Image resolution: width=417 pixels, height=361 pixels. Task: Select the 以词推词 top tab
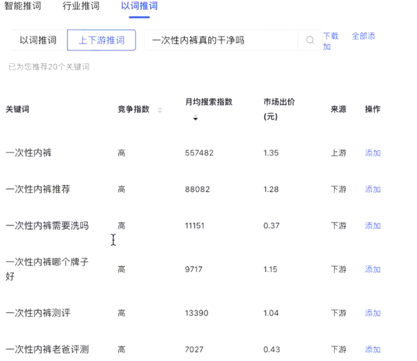point(139,6)
